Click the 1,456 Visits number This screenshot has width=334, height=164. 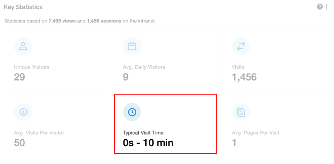click(244, 77)
